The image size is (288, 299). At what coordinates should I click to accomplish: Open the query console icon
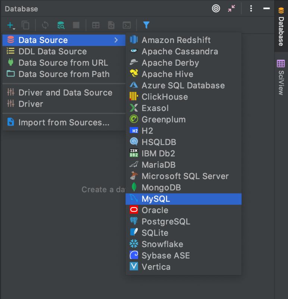[x=127, y=25]
